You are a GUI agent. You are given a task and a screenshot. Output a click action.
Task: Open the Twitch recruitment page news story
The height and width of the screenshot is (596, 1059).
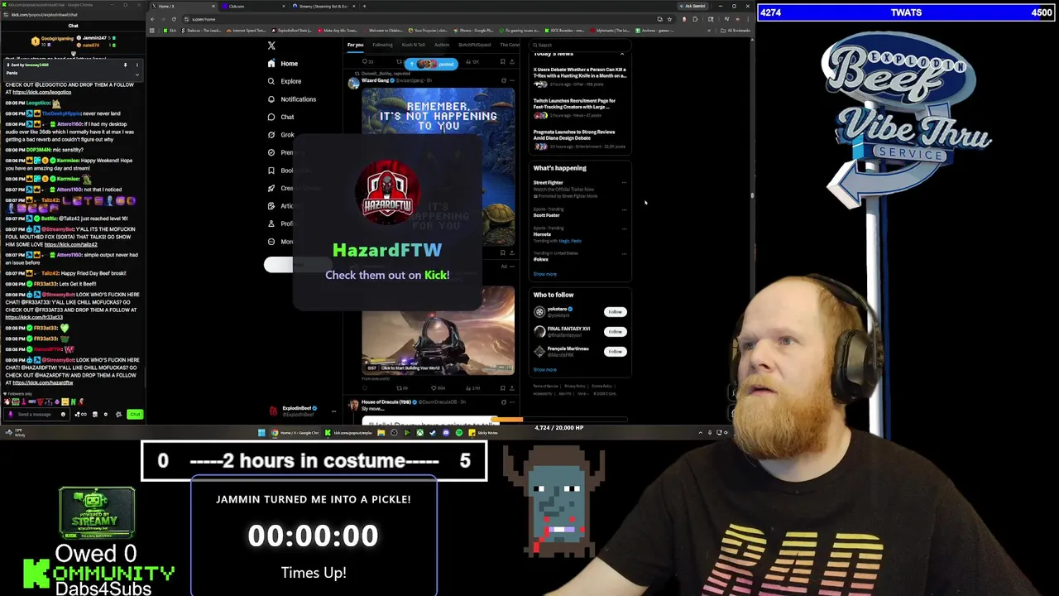[580, 108]
